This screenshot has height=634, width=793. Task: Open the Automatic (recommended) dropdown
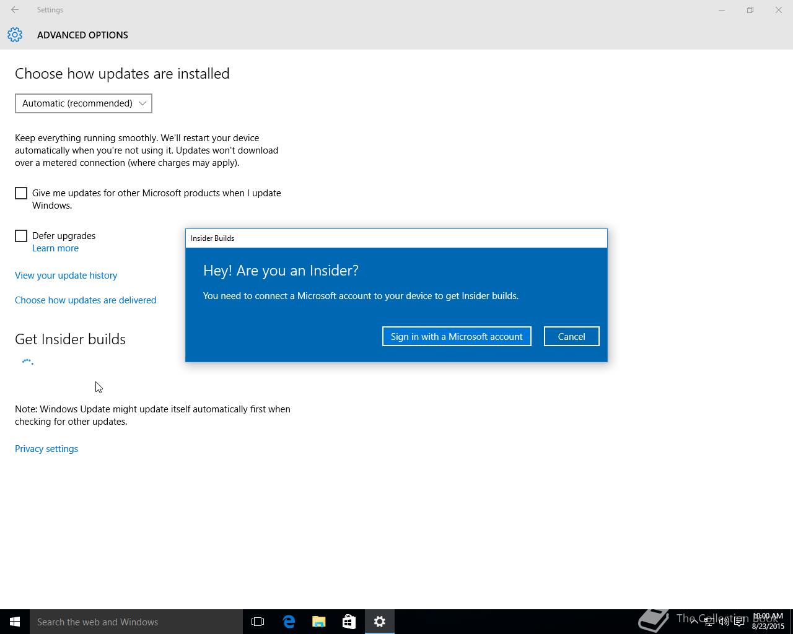tap(84, 103)
